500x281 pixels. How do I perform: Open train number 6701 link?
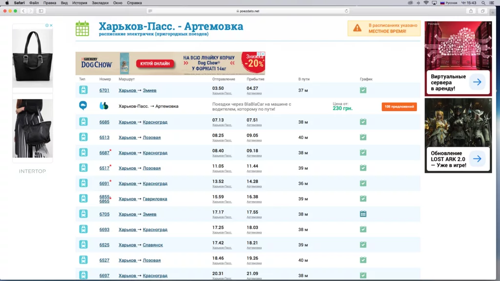[104, 90]
